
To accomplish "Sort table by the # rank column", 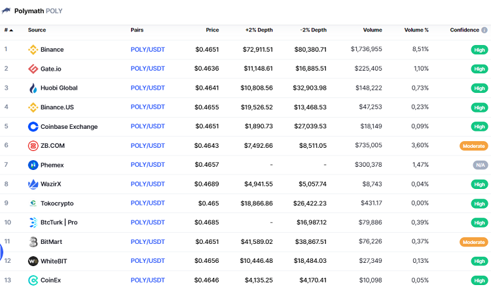I will tap(9, 30).
